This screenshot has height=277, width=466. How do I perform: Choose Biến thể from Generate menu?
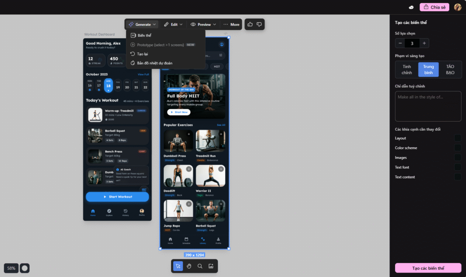(x=144, y=35)
